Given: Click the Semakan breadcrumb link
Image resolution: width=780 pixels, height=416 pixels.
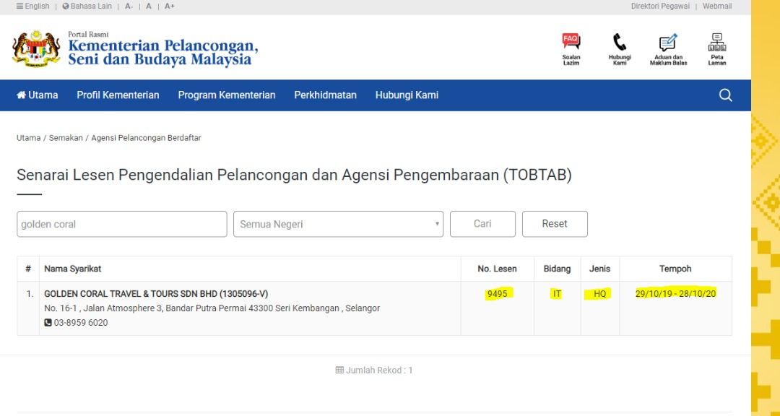Looking at the screenshot, I should click(66, 138).
